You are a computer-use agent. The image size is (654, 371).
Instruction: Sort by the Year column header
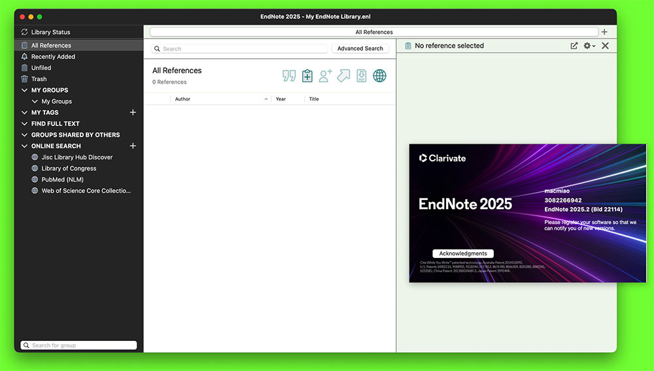pos(281,99)
